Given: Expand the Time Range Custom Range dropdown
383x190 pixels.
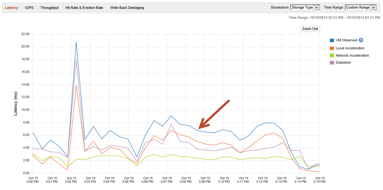Looking at the screenshot, I should (361, 7).
